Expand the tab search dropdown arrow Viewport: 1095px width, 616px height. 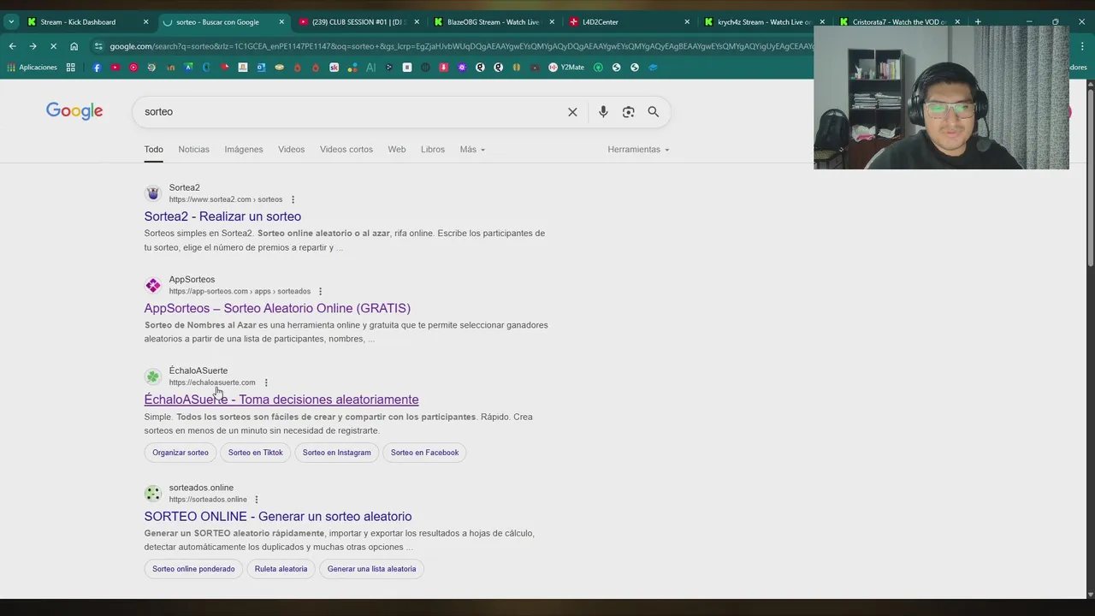click(x=11, y=21)
